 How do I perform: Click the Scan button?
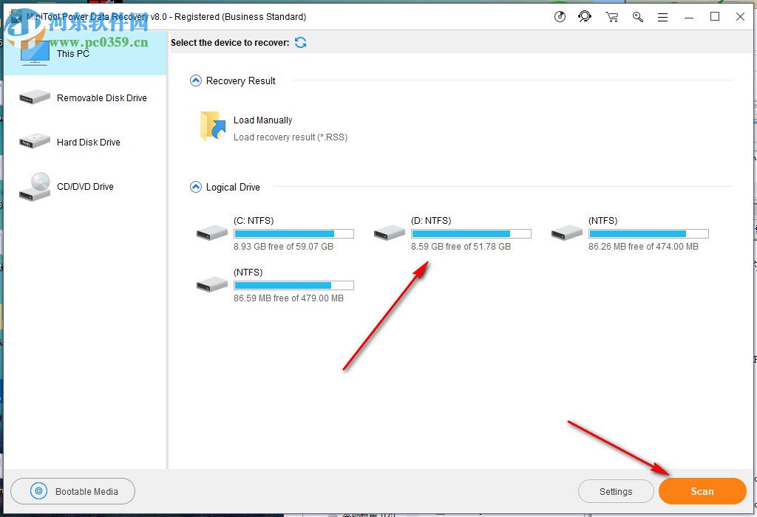pos(702,490)
